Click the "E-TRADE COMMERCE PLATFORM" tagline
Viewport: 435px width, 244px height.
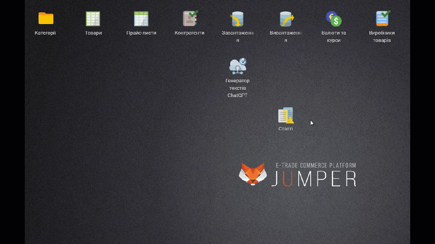pos(316,165)
